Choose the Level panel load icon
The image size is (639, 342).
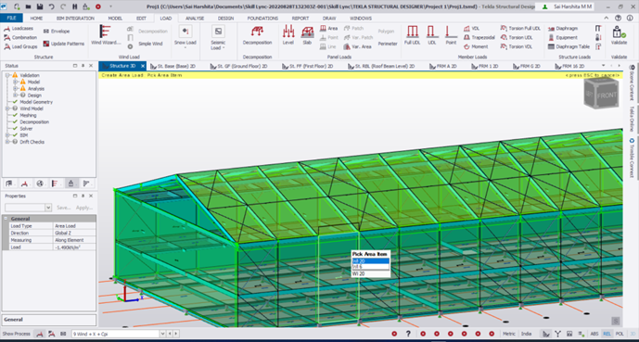288,35
